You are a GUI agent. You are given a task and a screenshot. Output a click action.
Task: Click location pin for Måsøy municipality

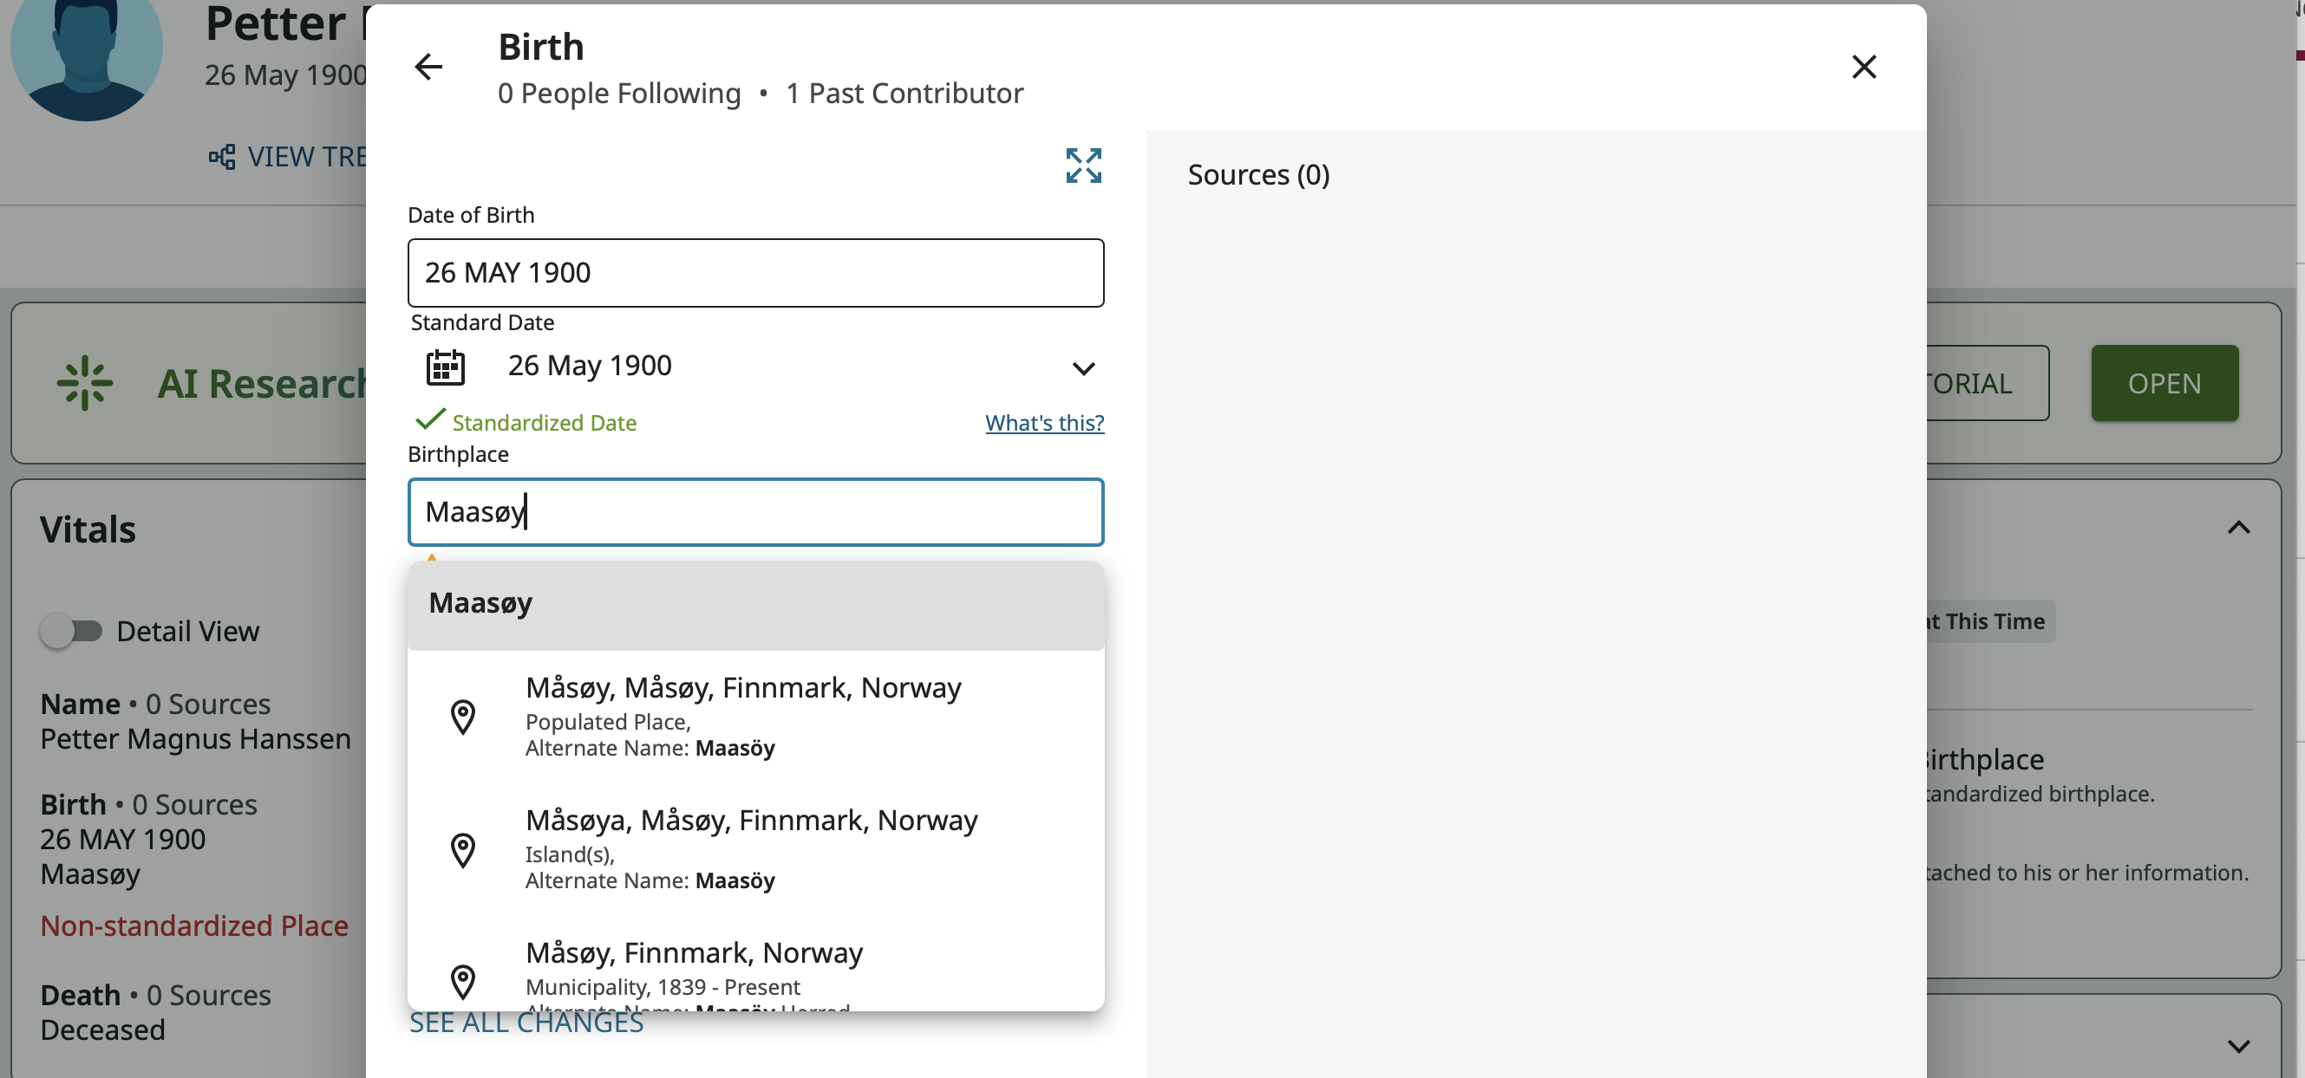[x=462, y=982]
